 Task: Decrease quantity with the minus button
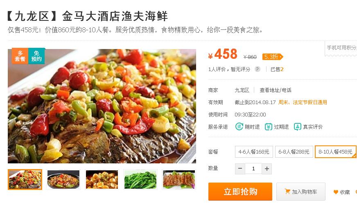pyautogui.click(x=240, y=168)
